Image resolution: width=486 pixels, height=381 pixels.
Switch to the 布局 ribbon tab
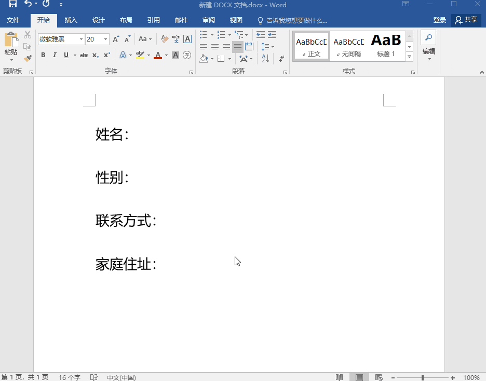(126, 20)
